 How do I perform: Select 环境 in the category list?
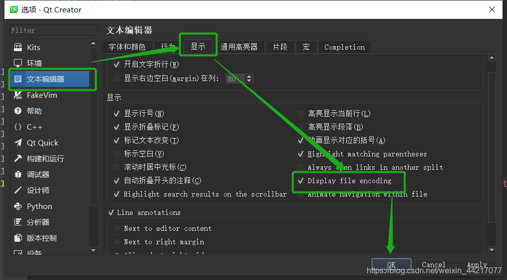click(49, 63)
